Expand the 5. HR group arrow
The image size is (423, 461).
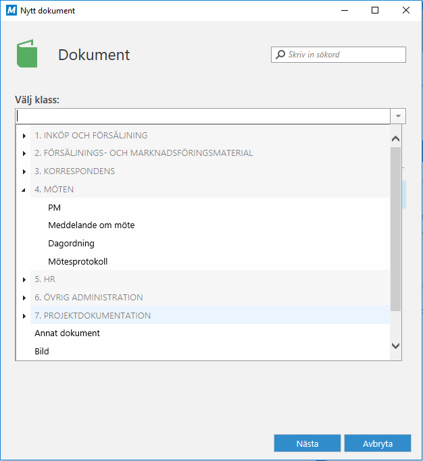[24, 279]
